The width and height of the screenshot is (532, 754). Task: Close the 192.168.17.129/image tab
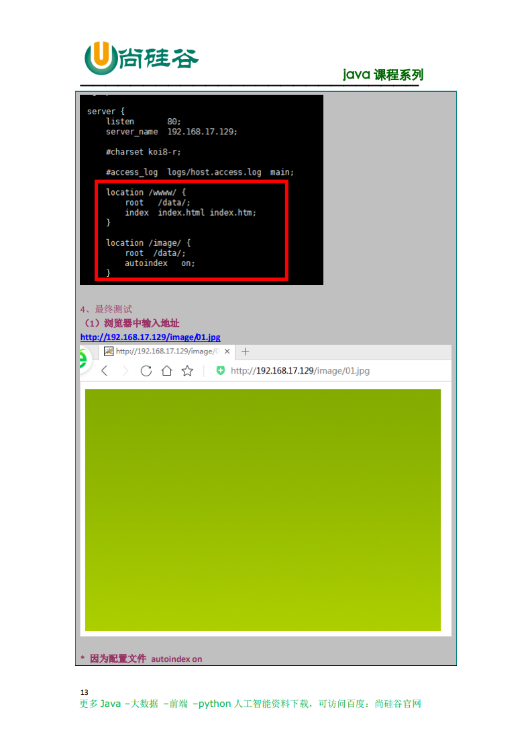tap(227, 351)
